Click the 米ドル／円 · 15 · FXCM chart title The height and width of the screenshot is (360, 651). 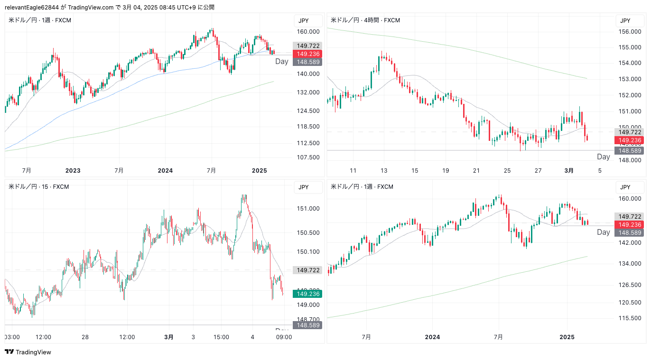(39, 187)
